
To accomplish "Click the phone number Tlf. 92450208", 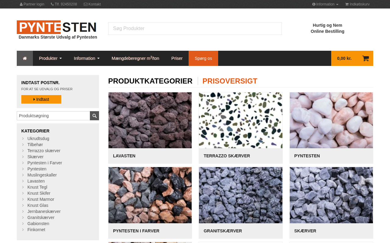I will [64, 4].
